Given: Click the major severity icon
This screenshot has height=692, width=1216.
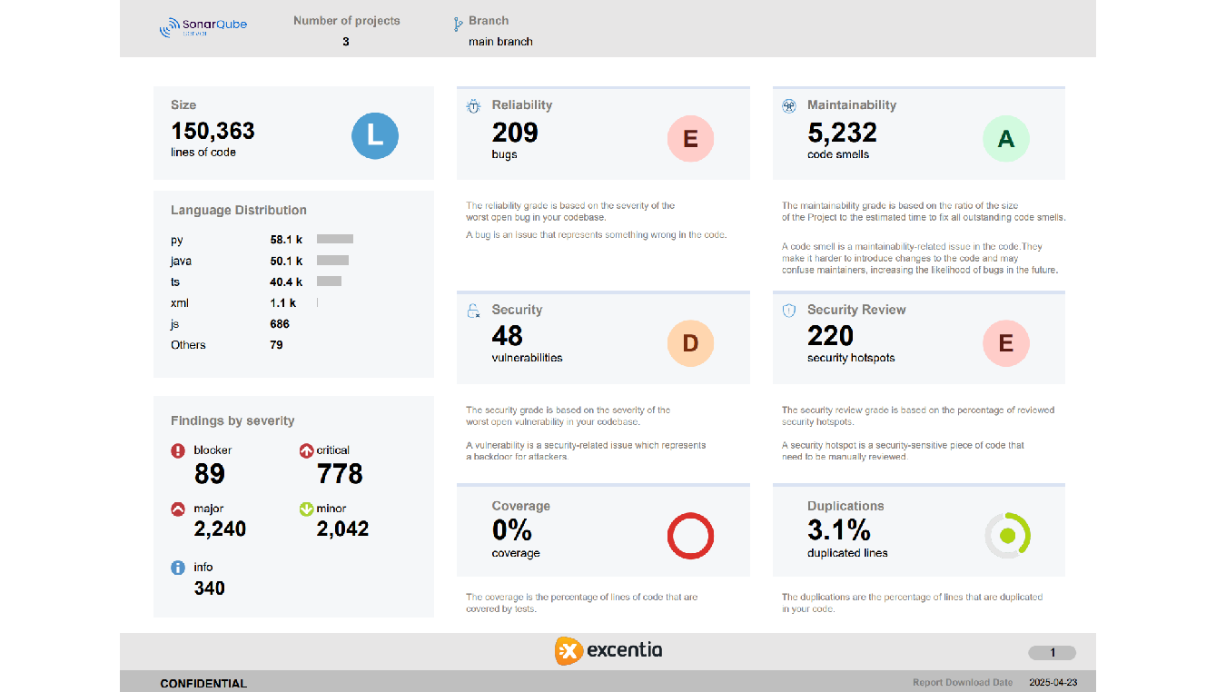Looking at the screenshot, I should coord(179,509).
